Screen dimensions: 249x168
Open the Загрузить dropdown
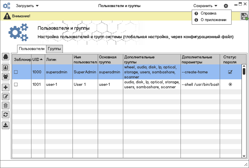coord(27,6)
